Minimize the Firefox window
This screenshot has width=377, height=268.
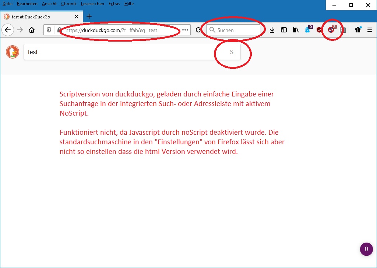coord(334,5)
